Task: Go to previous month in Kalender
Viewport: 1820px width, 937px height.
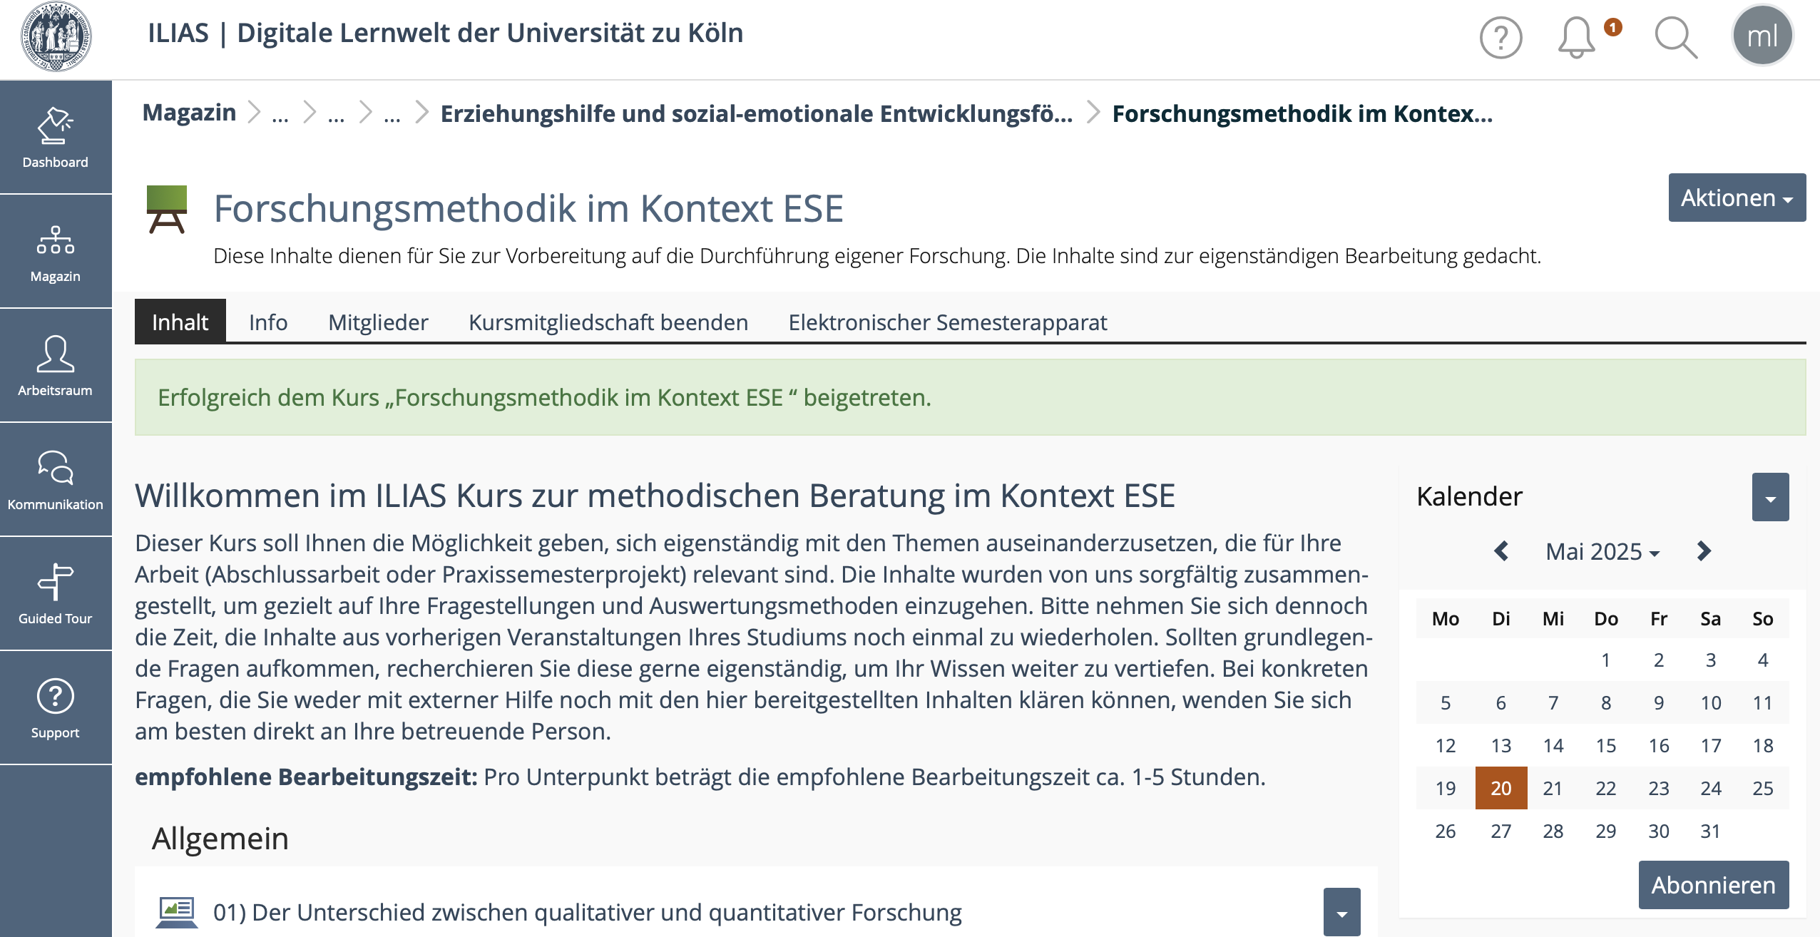Action: coord(1501,551)
